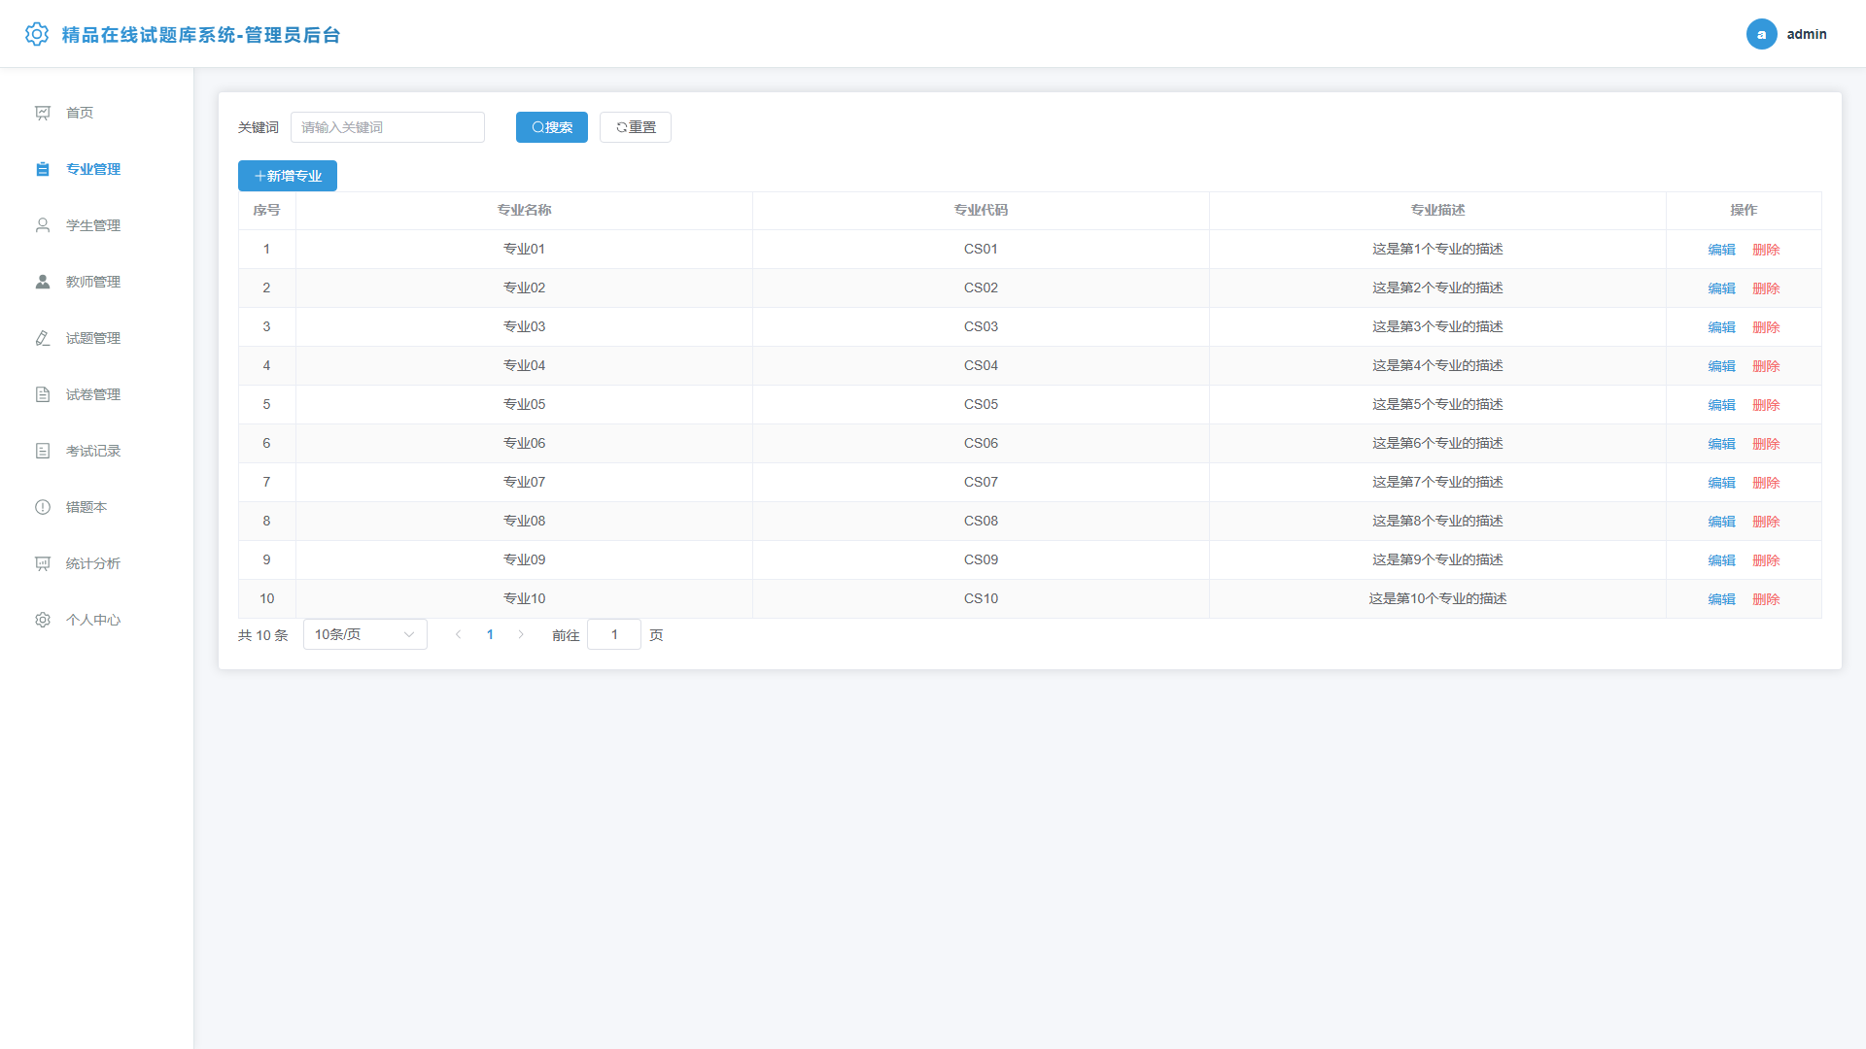Edit the 专业04 row
The height and width of the screenshot is (1049, 1866).
coord(1721,366)
